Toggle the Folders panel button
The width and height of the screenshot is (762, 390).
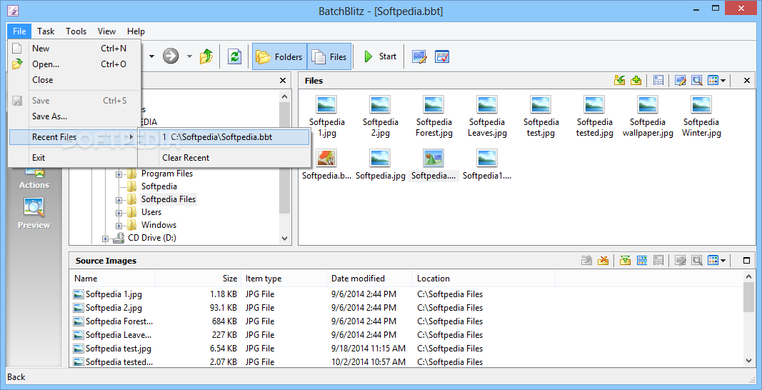pyautogui.click(x=279, y=57)
